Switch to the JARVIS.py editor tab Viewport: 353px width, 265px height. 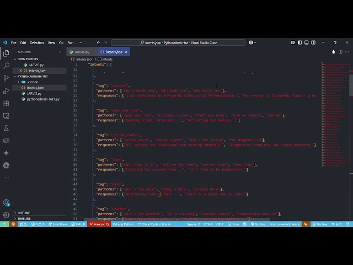(x=82, y=52)
